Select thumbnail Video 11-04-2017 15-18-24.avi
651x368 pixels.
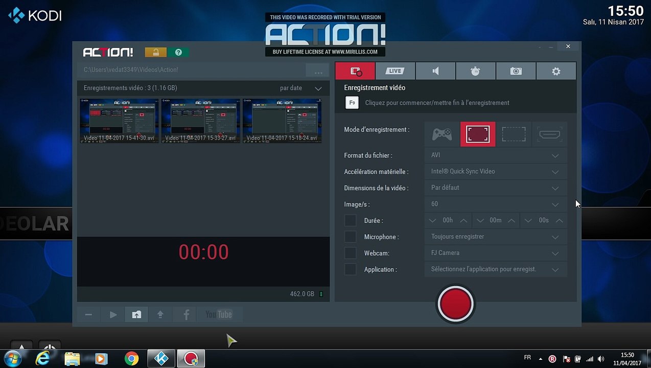(x=282, y=121)
